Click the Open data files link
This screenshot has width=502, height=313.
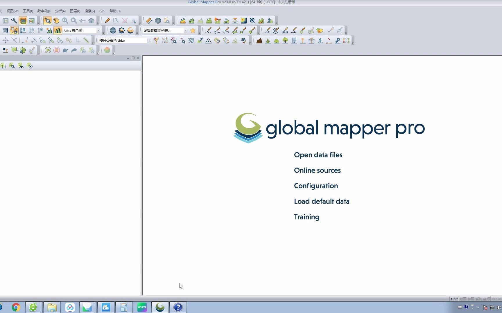coord(318,155)
